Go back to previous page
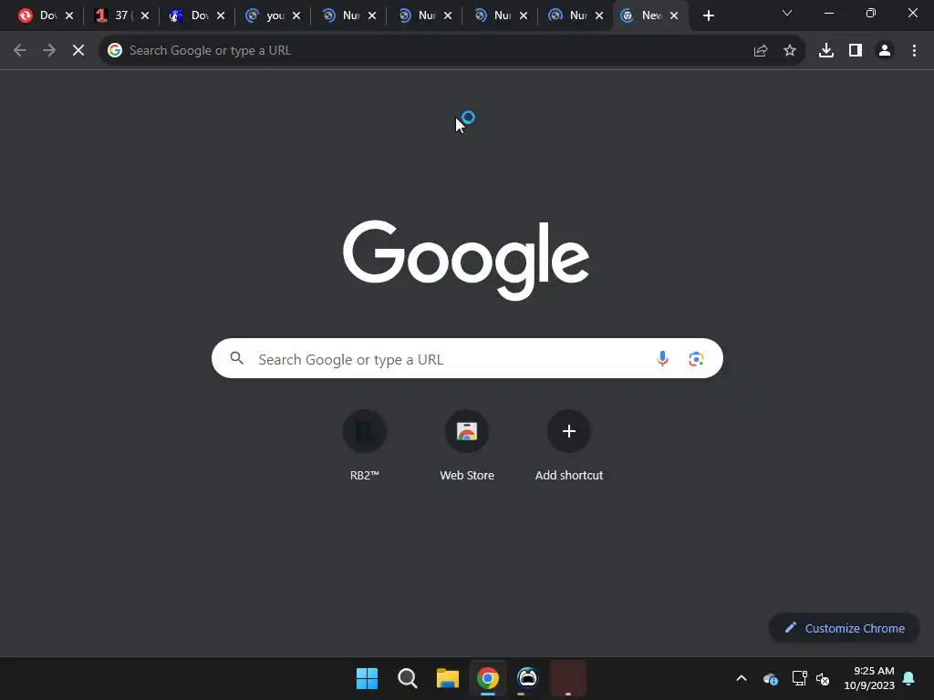The height and width of the screenshot is (700, 934). click(x=20, y=51)
